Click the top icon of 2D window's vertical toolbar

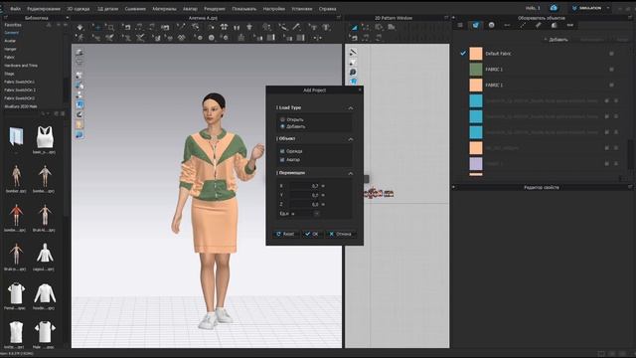point(353,53)
